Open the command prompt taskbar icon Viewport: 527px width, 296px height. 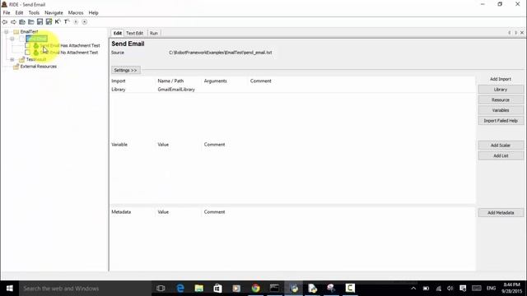[274, 289]
